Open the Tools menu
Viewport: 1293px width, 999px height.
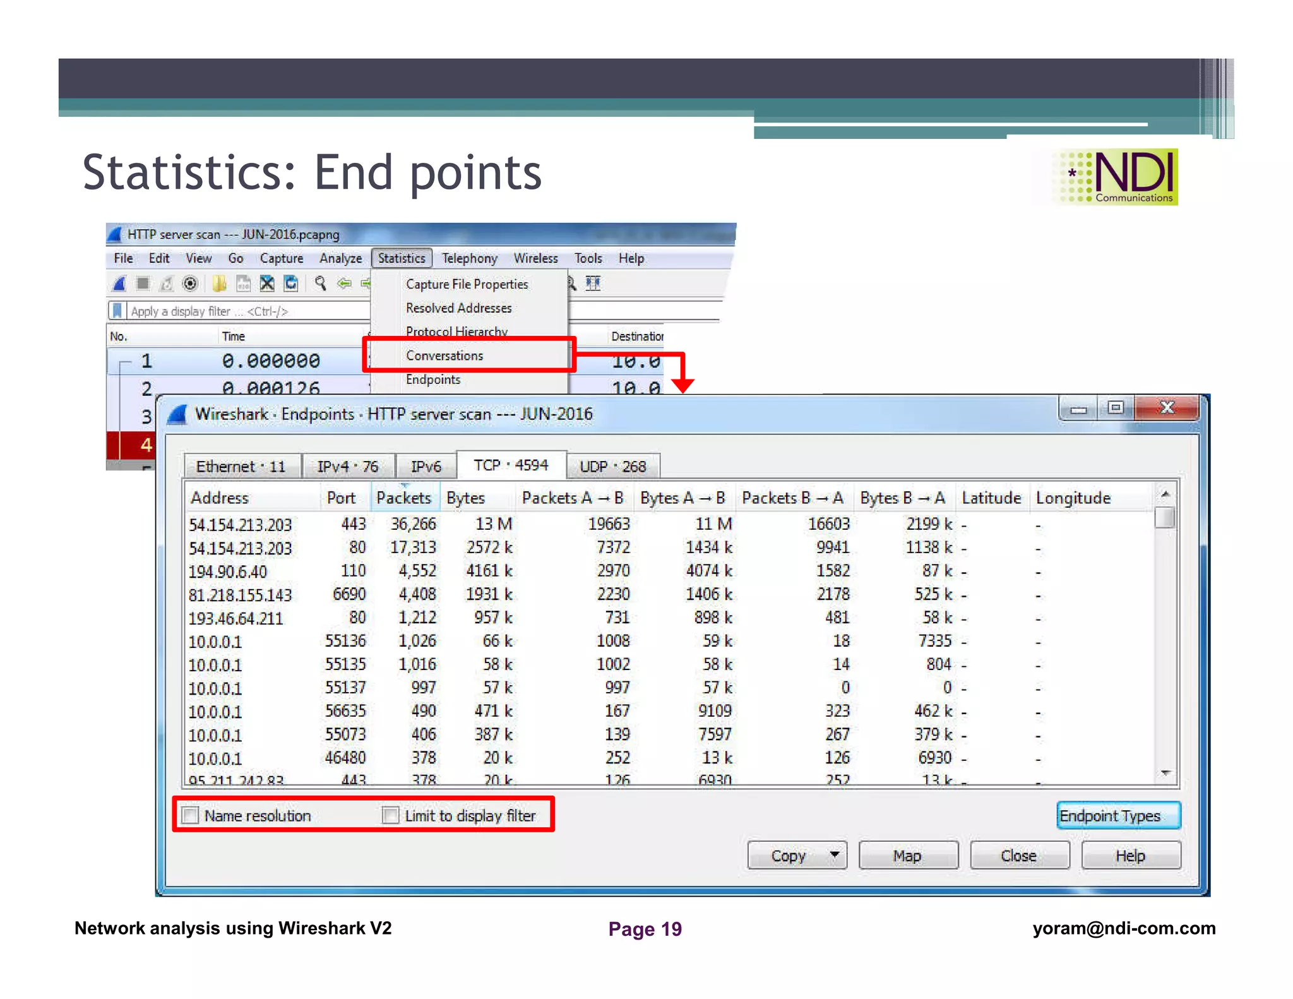[x=588, y=258]
